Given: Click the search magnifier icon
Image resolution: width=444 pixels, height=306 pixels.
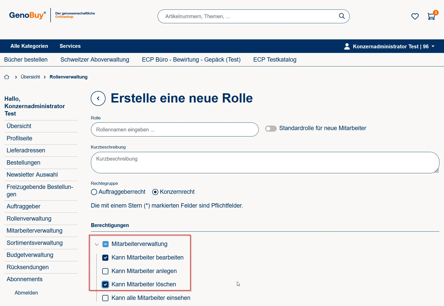Looking at the screenshot, I should [342, 16].
